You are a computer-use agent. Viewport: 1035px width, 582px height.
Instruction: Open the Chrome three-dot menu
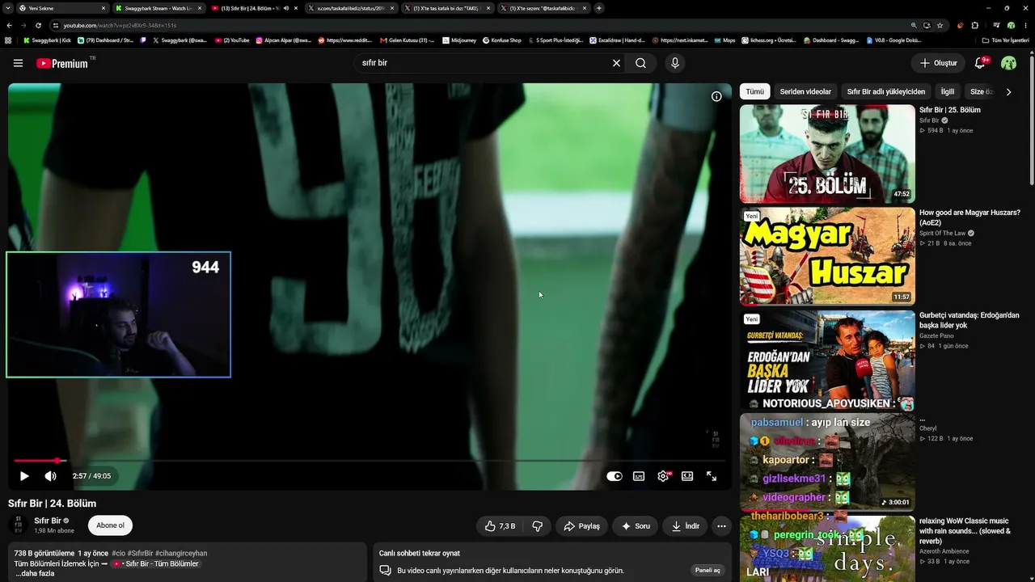(1024, 25)
